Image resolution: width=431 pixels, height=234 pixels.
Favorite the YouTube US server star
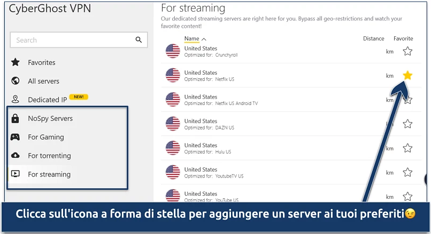(x=407, y=197)
